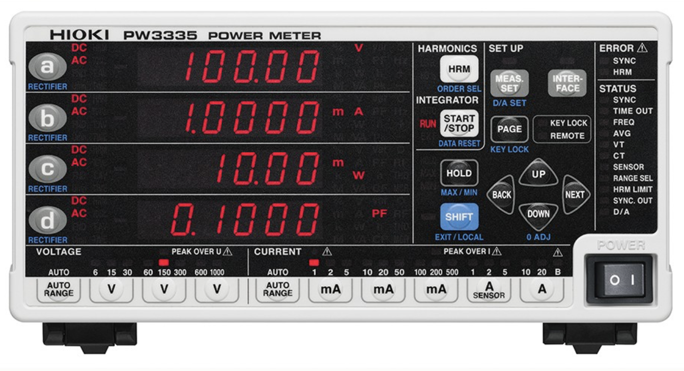Image resolution: width=684 pixels, height=371 pixels.
Task: Choose the A SENSOR range button
Action: click(x=489, y=290)
